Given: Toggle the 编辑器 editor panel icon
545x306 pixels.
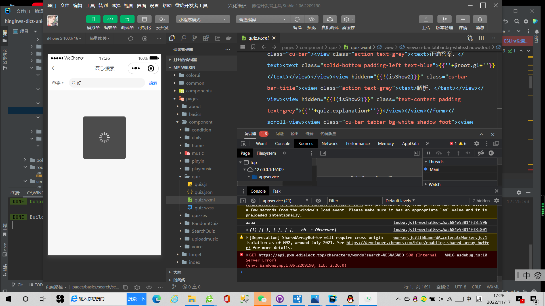Looking at the screenshot, I should click(110, 19).
